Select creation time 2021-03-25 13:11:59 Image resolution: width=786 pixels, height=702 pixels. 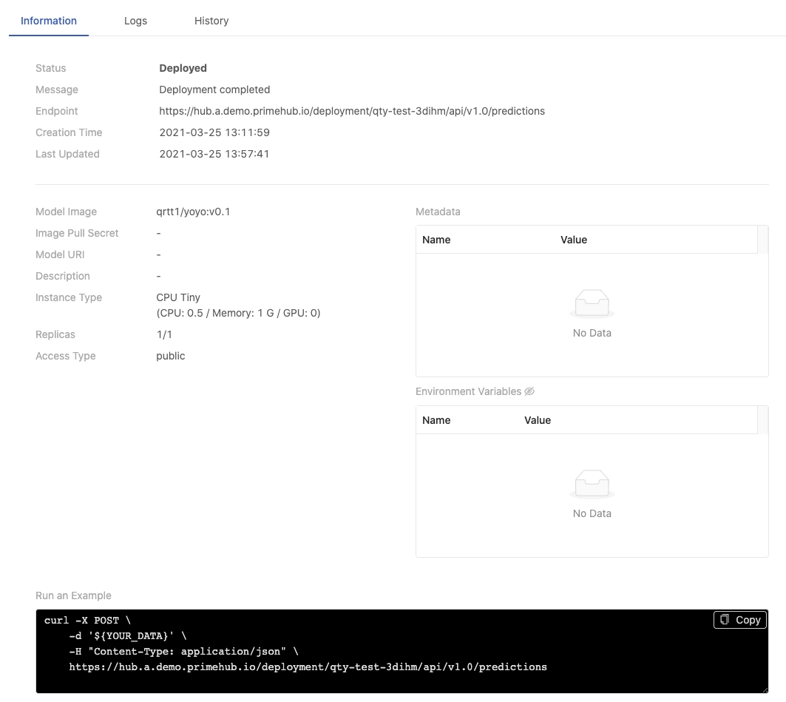pyautogui.click(x=214, y=133)
